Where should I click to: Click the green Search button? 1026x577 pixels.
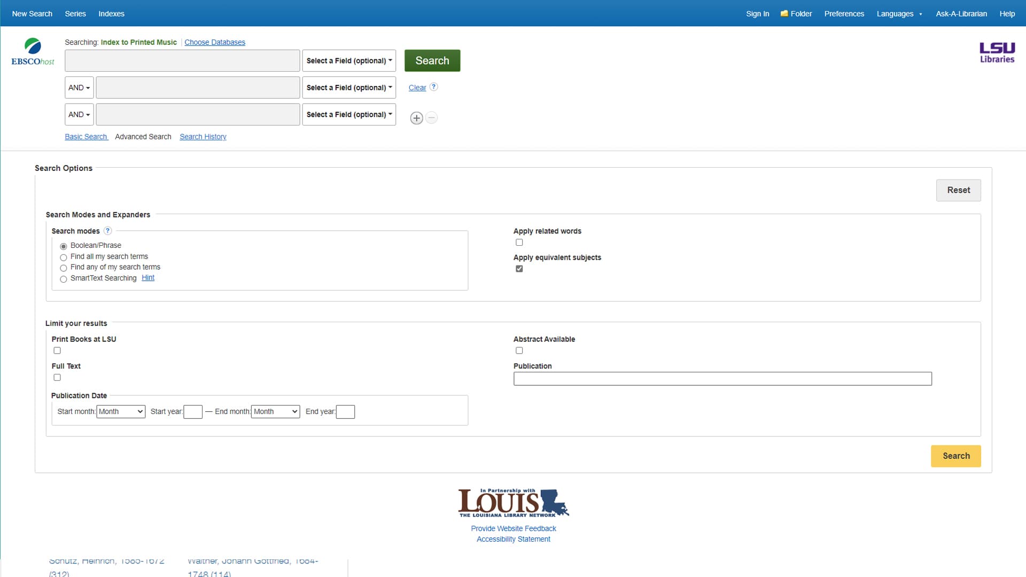click(x=432, y=60)
